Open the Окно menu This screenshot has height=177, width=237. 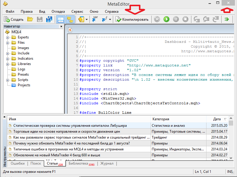tap(94, 12)
